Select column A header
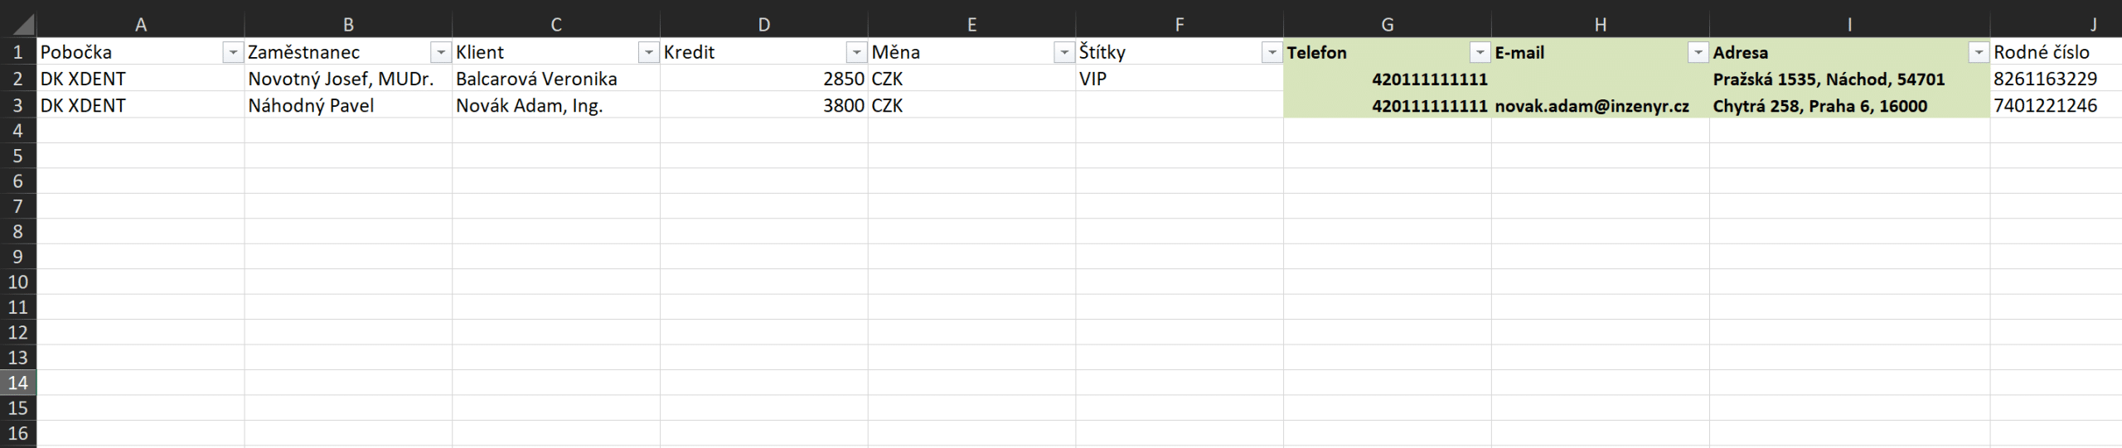2122x448 pixels. (x=141, y=25)
